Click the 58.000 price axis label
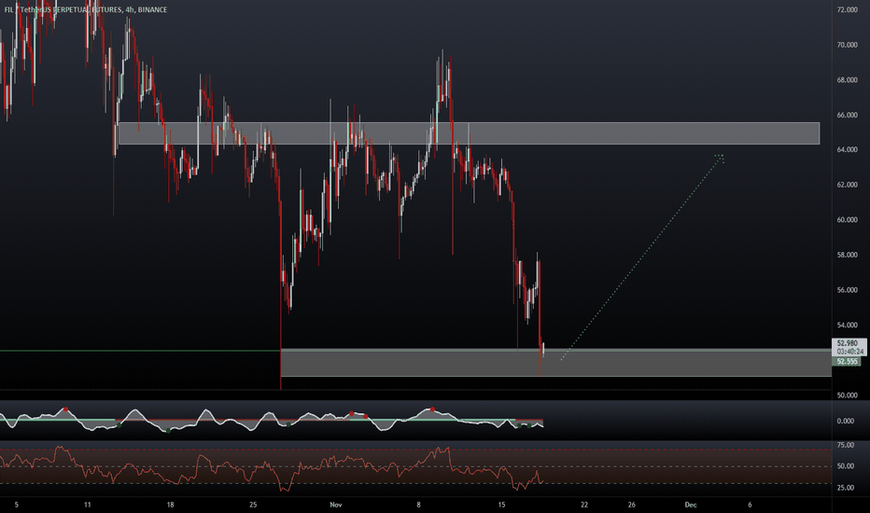 (x=848, y=256)
